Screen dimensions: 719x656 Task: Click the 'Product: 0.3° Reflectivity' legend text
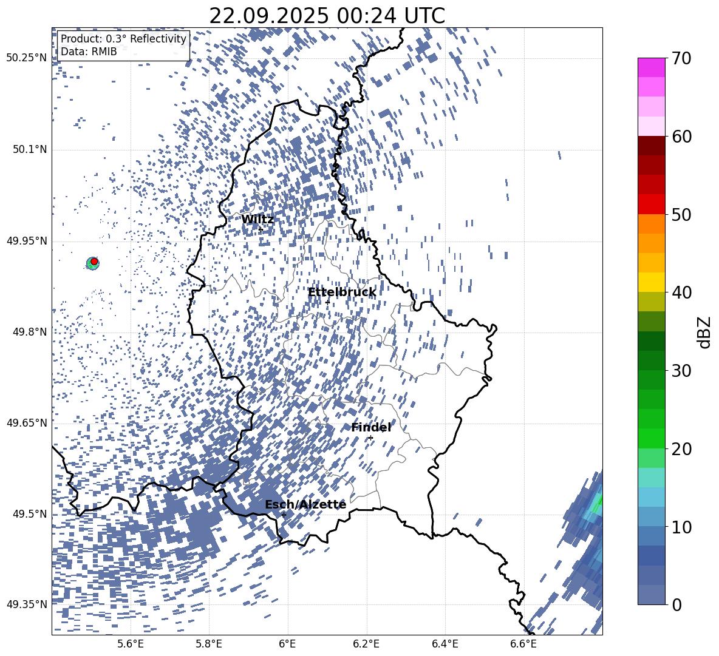coord(123,39)
